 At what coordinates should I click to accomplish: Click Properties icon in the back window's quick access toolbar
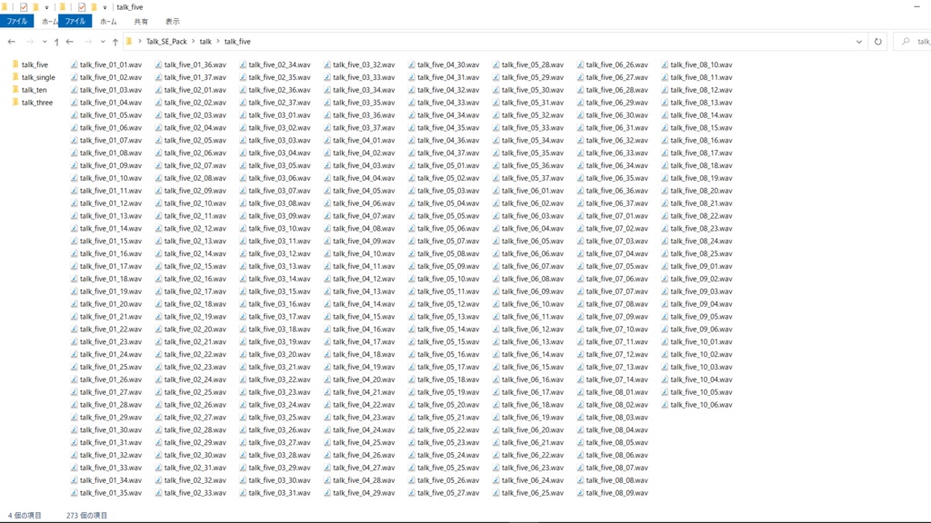pos(23,7)
